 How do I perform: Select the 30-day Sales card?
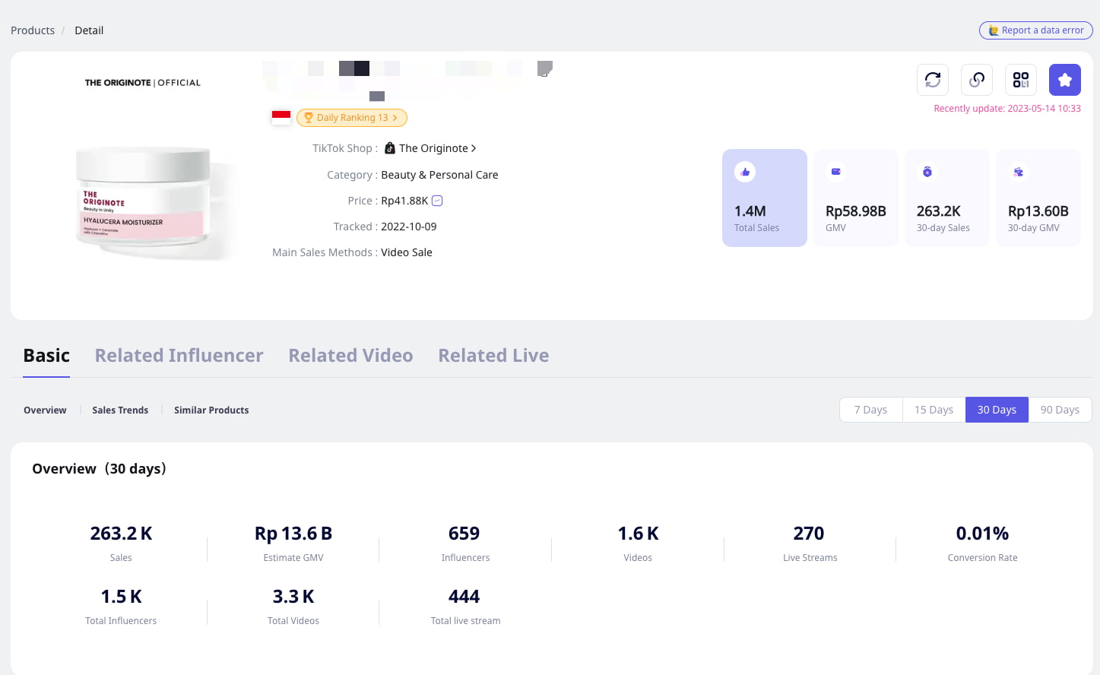coord(946,198)
